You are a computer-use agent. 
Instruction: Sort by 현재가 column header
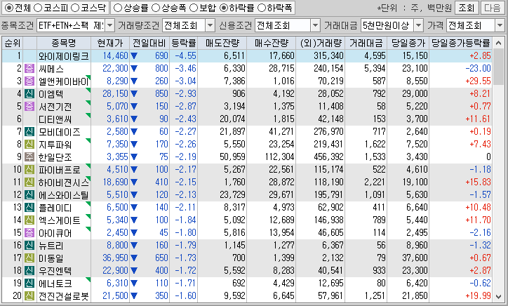[110, 43]
